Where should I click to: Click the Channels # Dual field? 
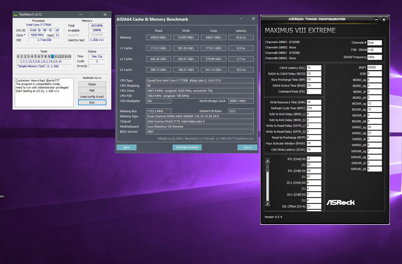click(375, 43)
